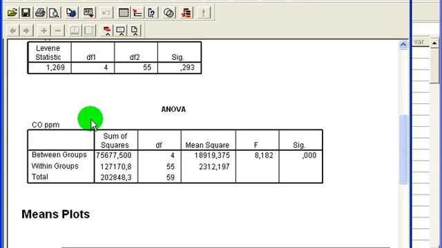Screen dimensions: 442x248
Task: Open Print Preview from the toolbar
Action: coord(54,12)
